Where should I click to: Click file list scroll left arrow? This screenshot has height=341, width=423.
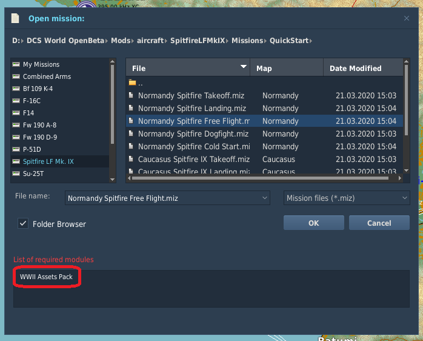coord(129,178)
